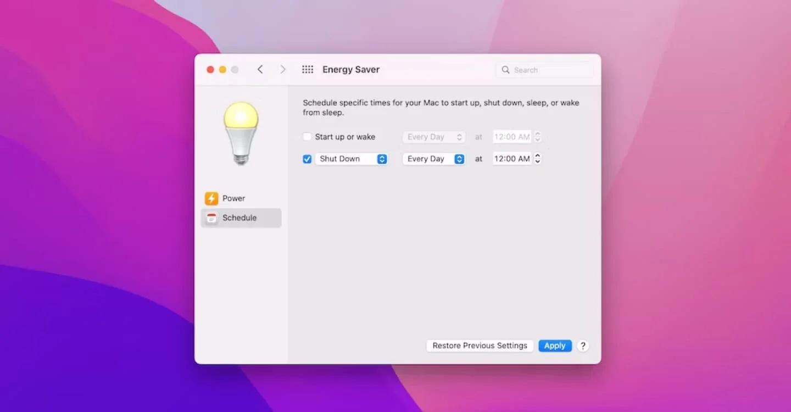
Task: Select the Power sidebar item
Action: click(x=241, y=198)
